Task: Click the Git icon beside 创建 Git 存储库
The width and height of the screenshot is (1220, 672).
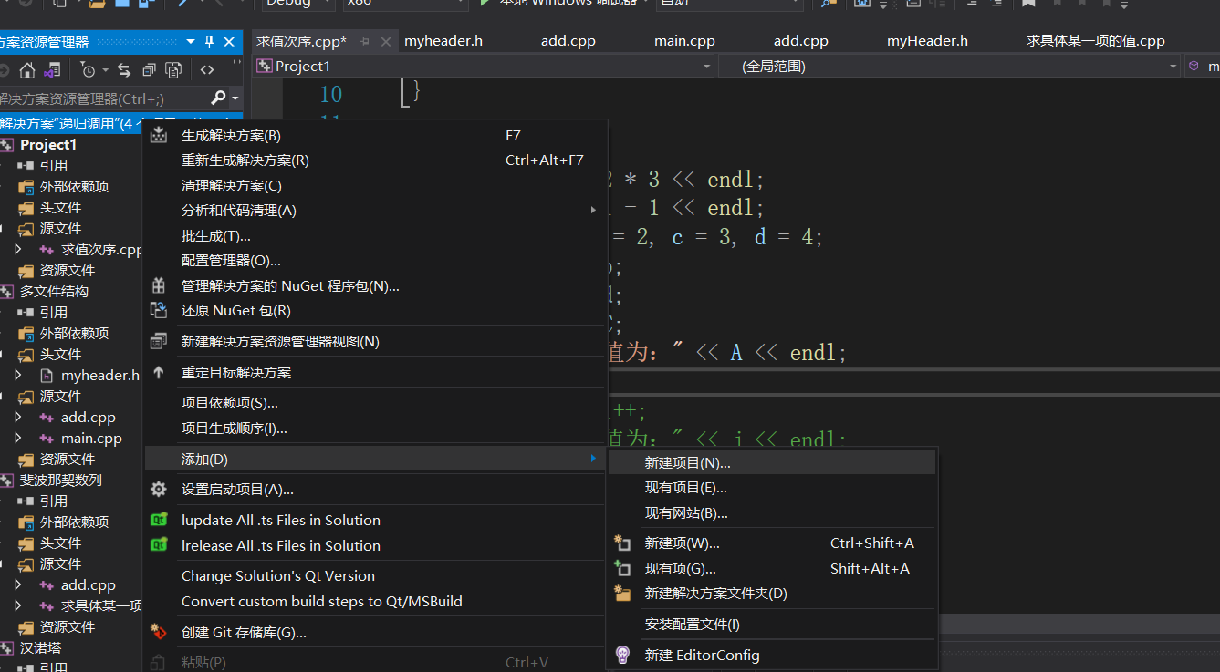Action: tap(160, 632)
